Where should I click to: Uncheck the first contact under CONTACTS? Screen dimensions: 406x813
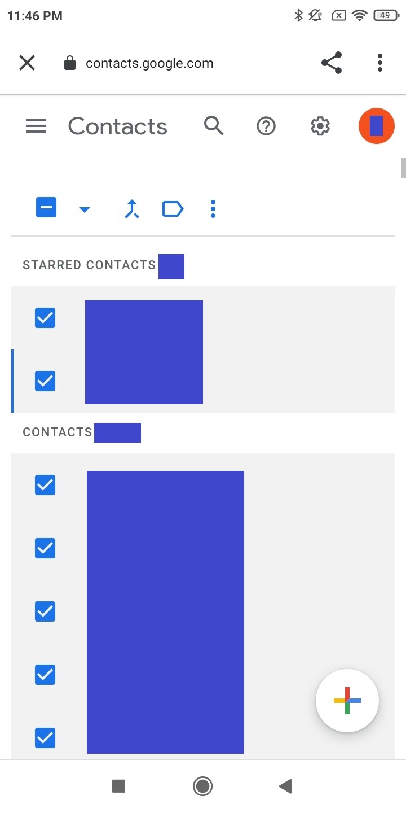pyautogui.click(x=45, y=485)
